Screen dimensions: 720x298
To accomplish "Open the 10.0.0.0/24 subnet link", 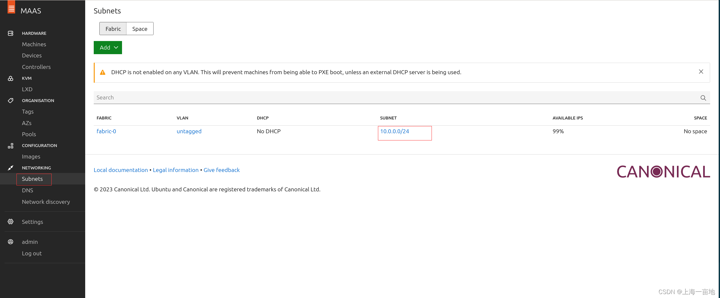I will click(394, 131).
